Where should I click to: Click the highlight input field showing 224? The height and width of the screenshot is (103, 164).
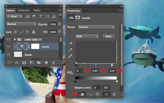(113, 71)
